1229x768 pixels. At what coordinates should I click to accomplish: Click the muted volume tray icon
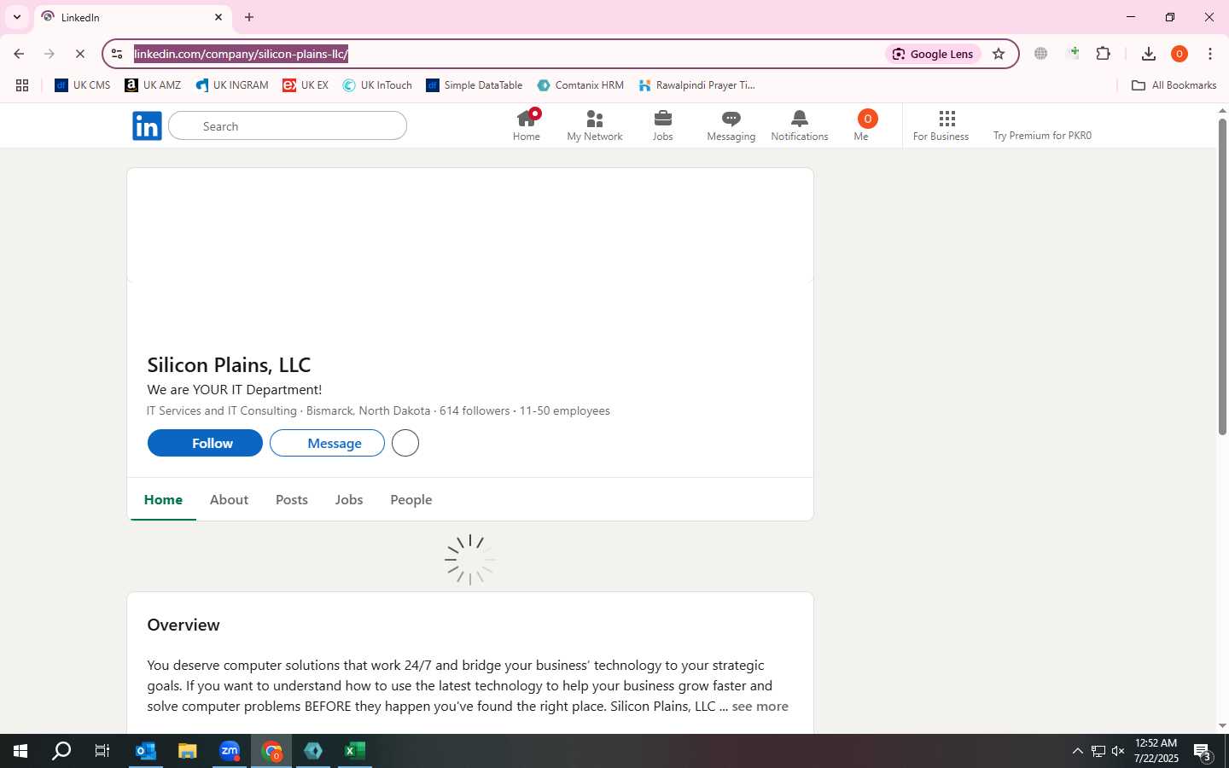coord(1118,751)
